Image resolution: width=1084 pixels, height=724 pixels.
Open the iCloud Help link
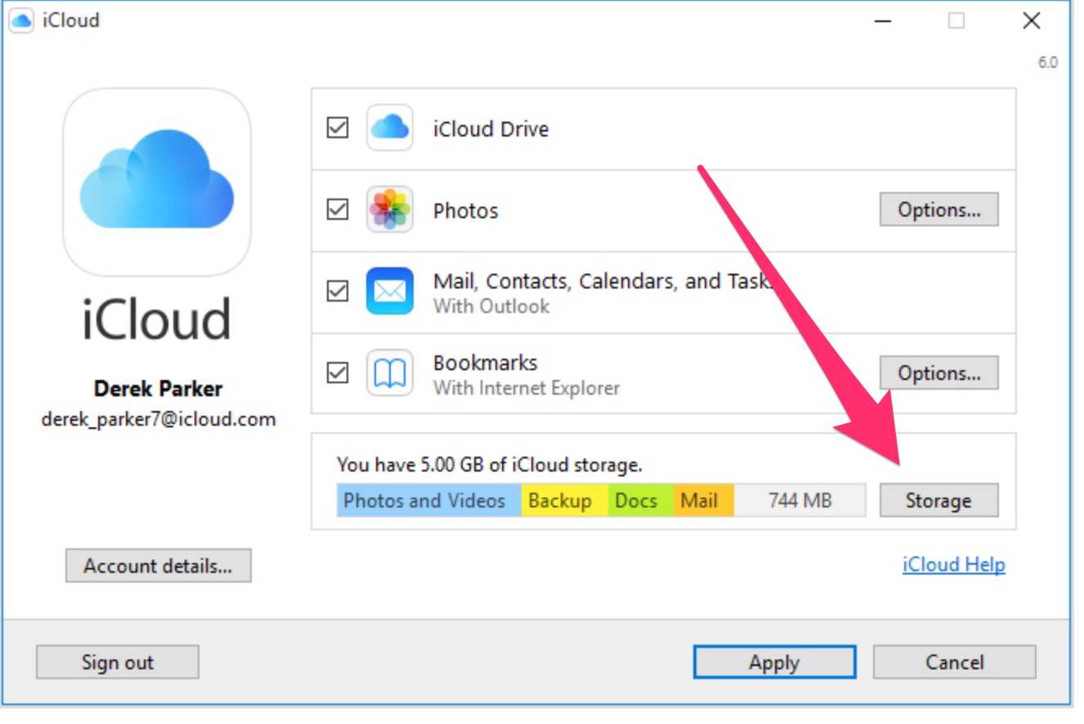pos(953,565)
